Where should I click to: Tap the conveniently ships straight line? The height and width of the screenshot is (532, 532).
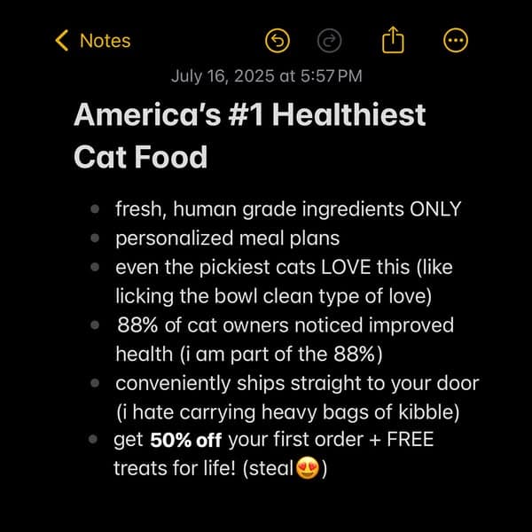[296, 383]
